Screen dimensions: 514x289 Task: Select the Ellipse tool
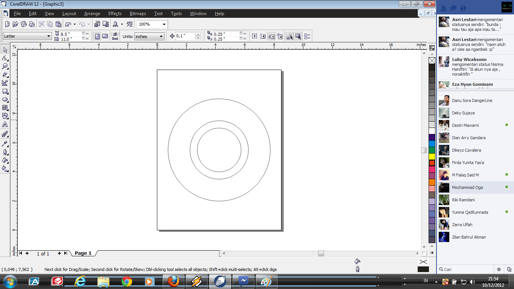pos(5,99)
